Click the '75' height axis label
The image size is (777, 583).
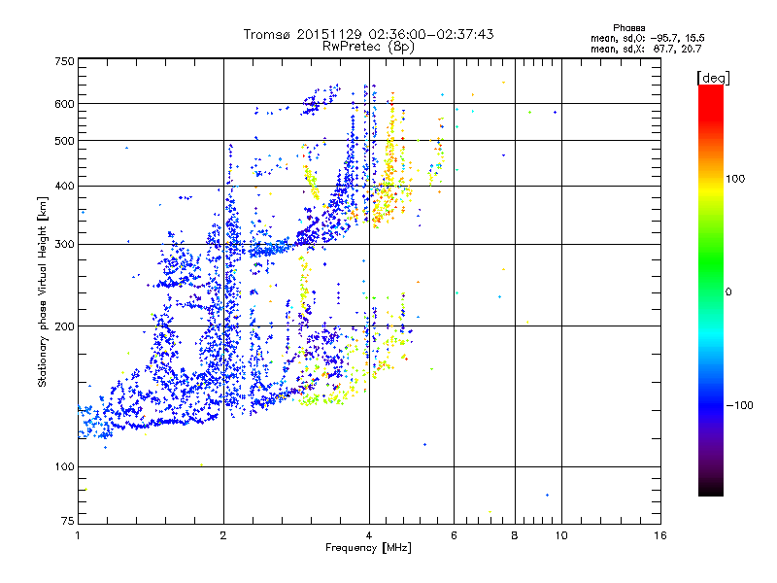pos(68,521)
